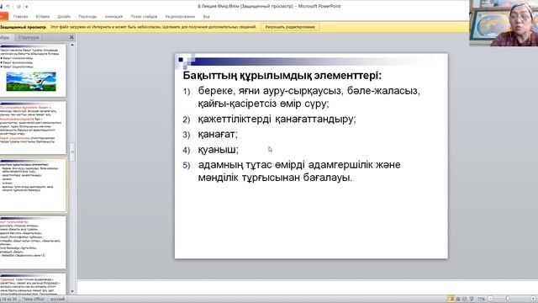
Task: Click the list item қанағат;
Action: click(x=218, y=135)
